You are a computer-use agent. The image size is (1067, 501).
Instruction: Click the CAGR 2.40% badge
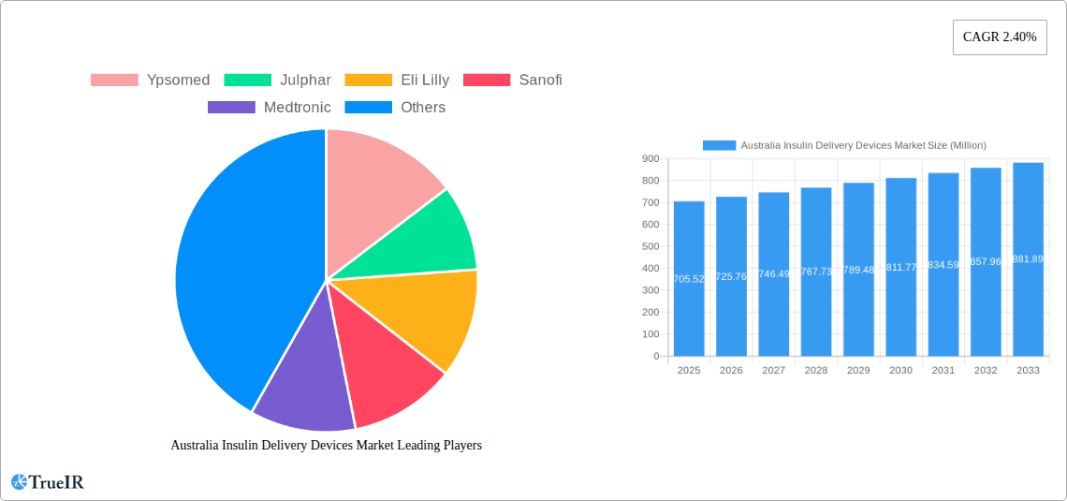click(x=999, y=37)
